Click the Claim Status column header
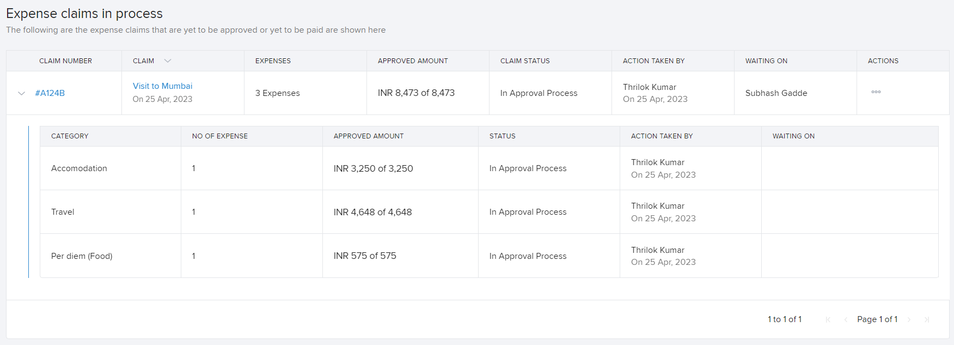This screenshot has width=954, height=345. (525, 61)
